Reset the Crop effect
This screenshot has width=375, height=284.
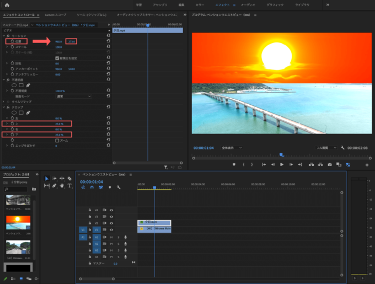pyautogui.click(x=108, y=107)
